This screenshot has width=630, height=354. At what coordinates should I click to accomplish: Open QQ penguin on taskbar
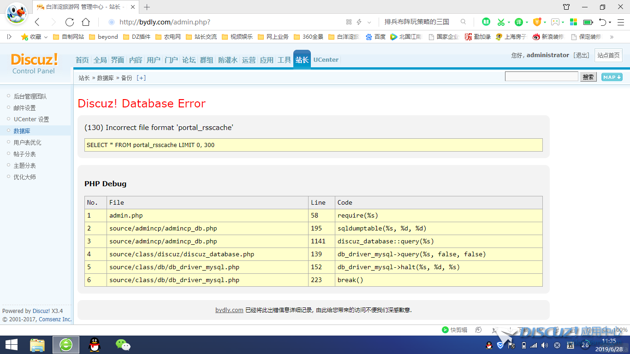click(94, 345)
